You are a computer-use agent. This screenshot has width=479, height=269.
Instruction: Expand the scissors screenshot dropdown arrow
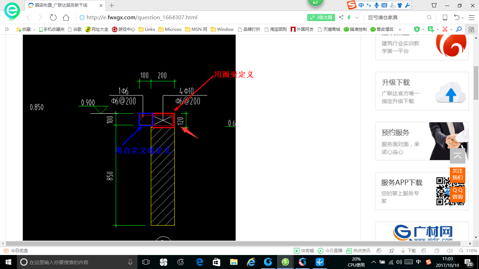tap(452, 30)
